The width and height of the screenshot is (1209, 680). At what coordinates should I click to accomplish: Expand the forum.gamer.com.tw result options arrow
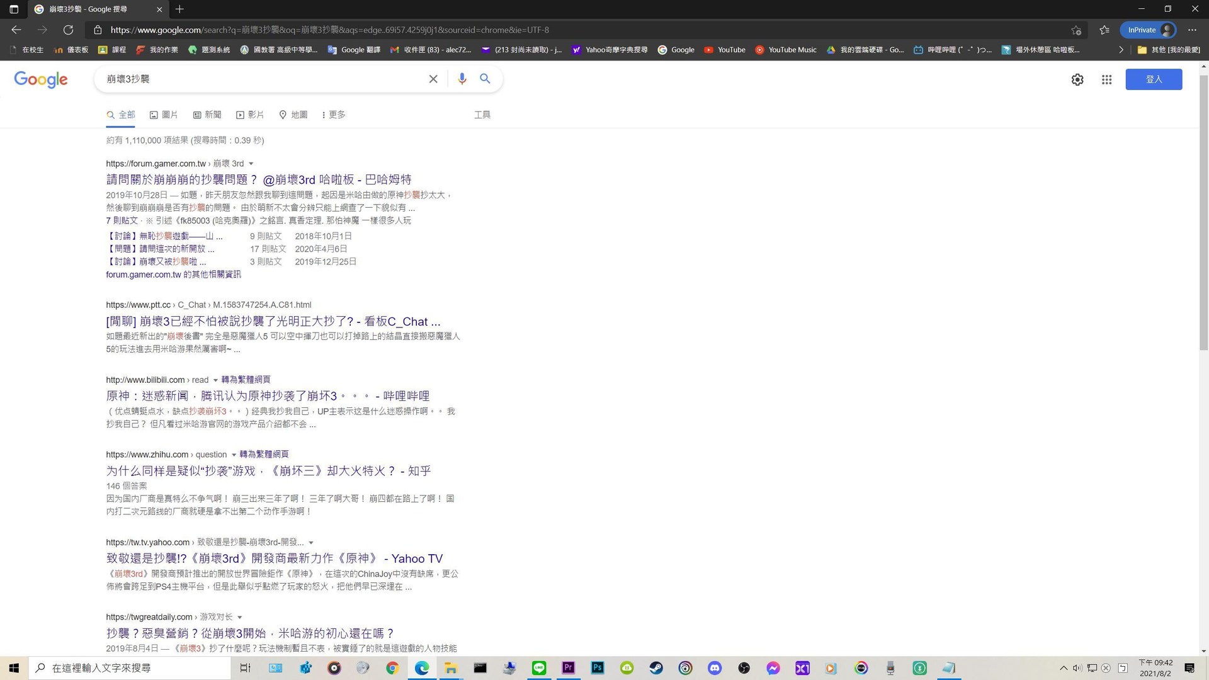251,164
